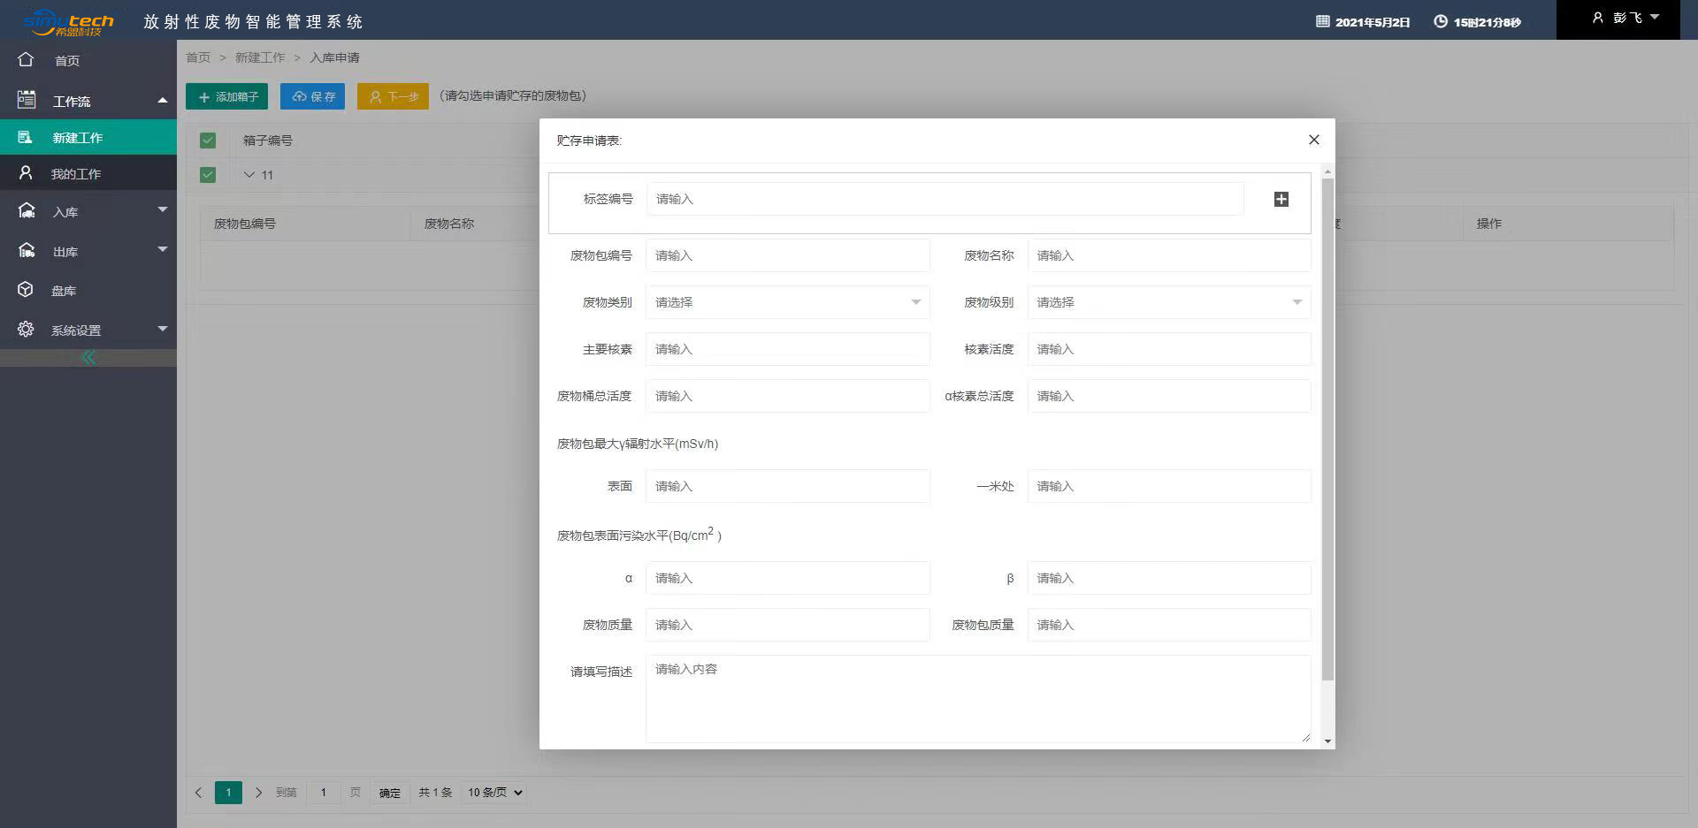Select 新建工作 in the sidebar
Viewport: 1698px width, 828px height.
point(78,138)
